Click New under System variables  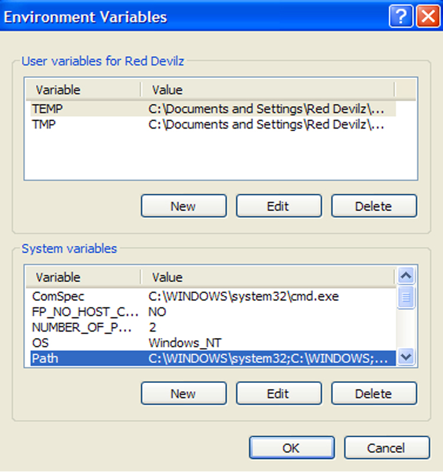184,394
